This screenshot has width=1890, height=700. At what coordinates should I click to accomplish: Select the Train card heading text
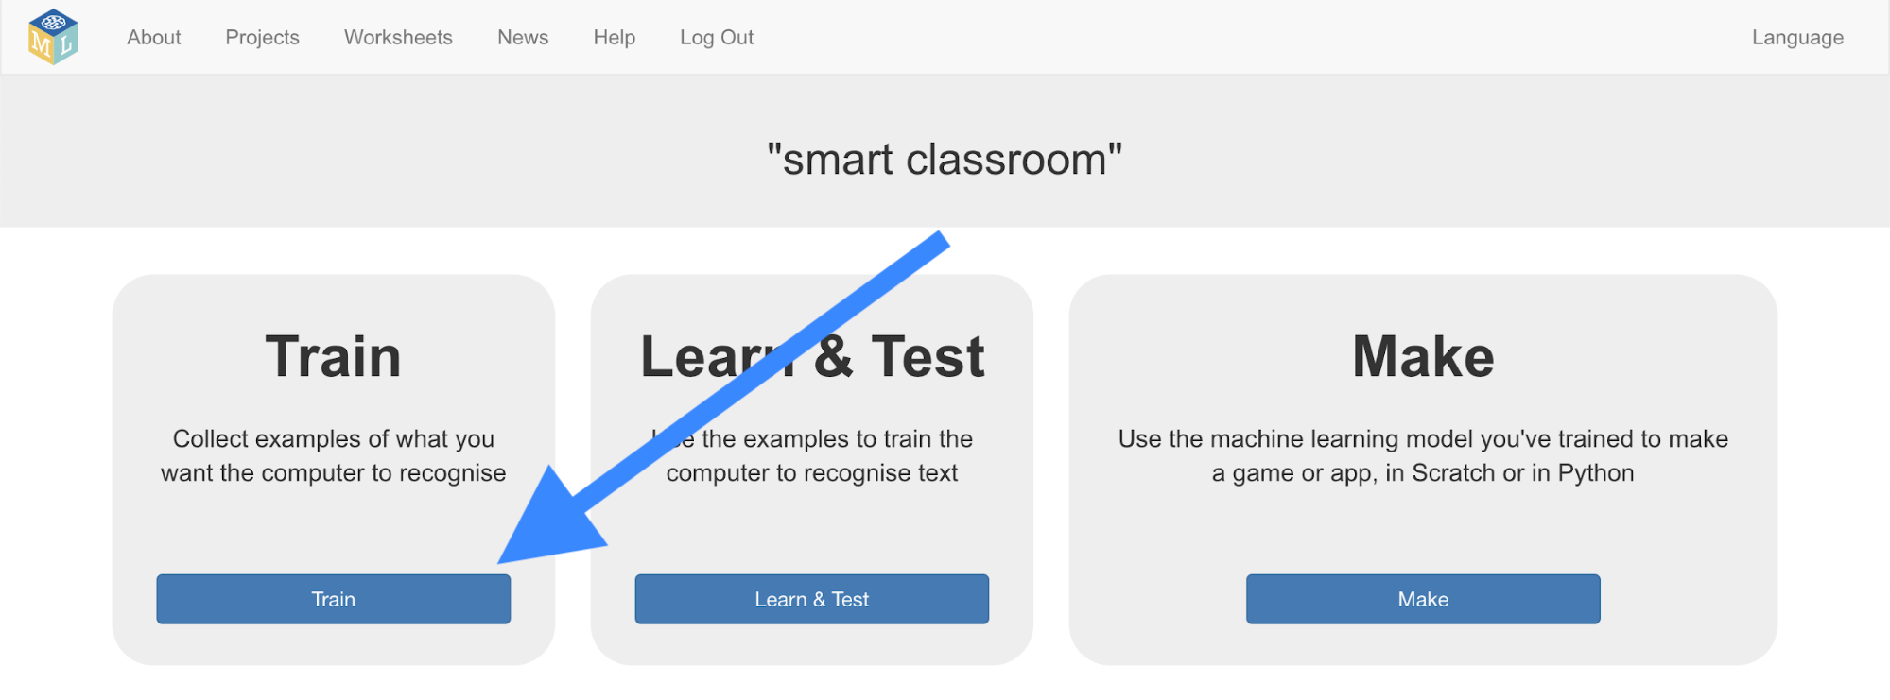pos(333,356)
